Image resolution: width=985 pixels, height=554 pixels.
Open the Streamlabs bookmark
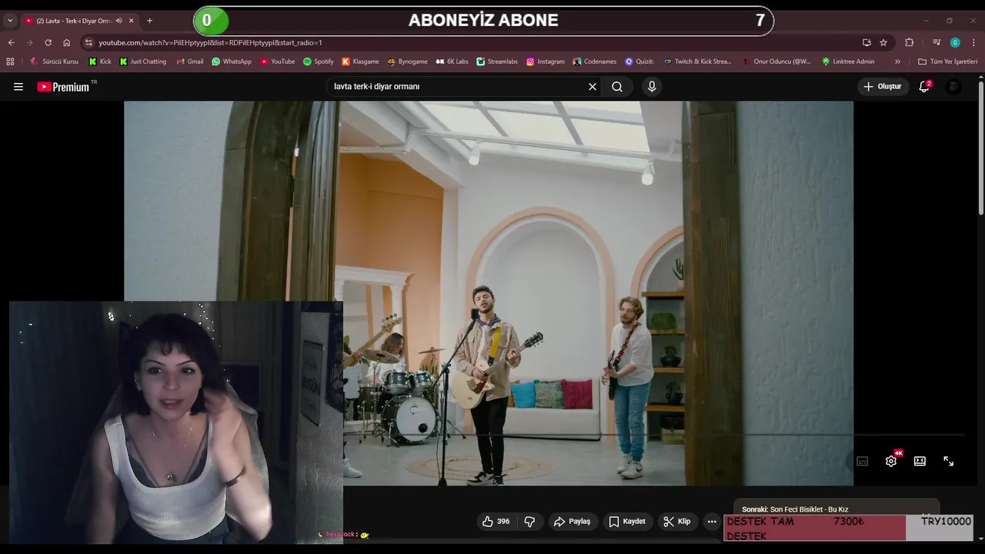pyautogui.click(x=497, y=62)
